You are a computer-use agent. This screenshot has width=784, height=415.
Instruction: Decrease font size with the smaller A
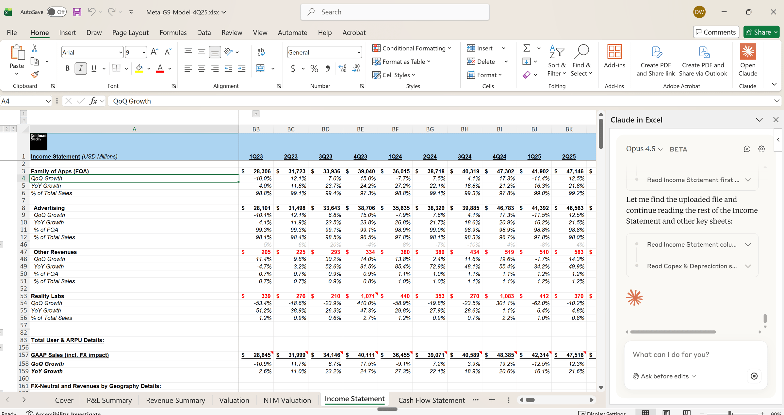[168, 52]
